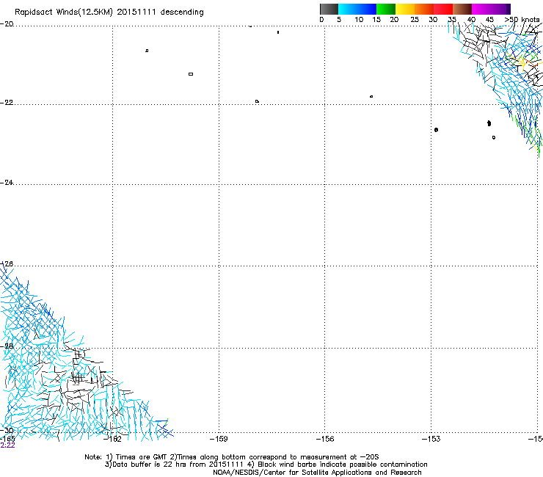
Task: Click the -153 longitude axis label
Action: (x=431, y=439)
